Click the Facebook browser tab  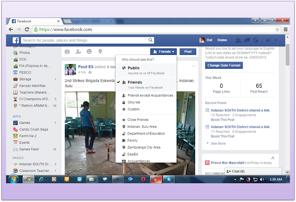coord(35,21)
